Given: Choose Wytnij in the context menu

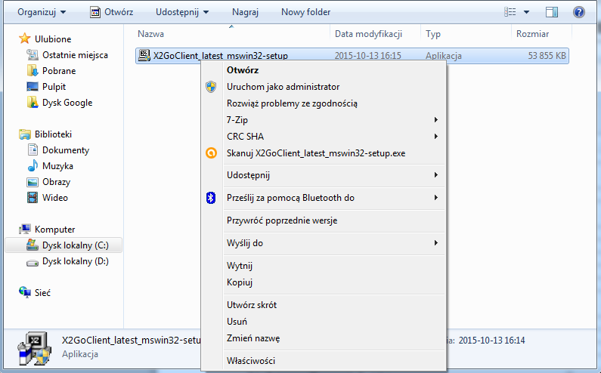Looking at the screenshot, I should point(240,266).
